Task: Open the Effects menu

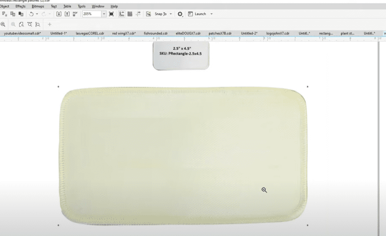Action: pos(21,6)
